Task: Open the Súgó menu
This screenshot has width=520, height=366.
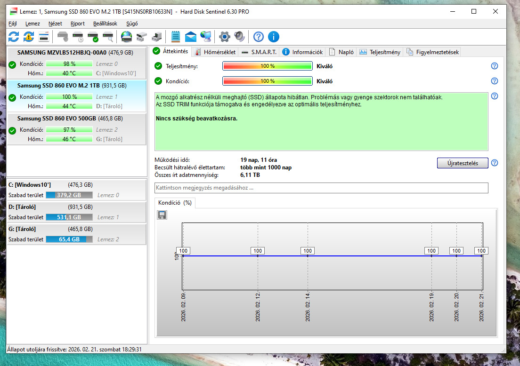Action: click(x=132, y=24)
